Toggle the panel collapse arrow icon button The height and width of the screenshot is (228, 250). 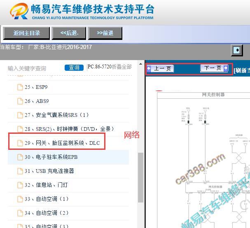click(237, 50)
